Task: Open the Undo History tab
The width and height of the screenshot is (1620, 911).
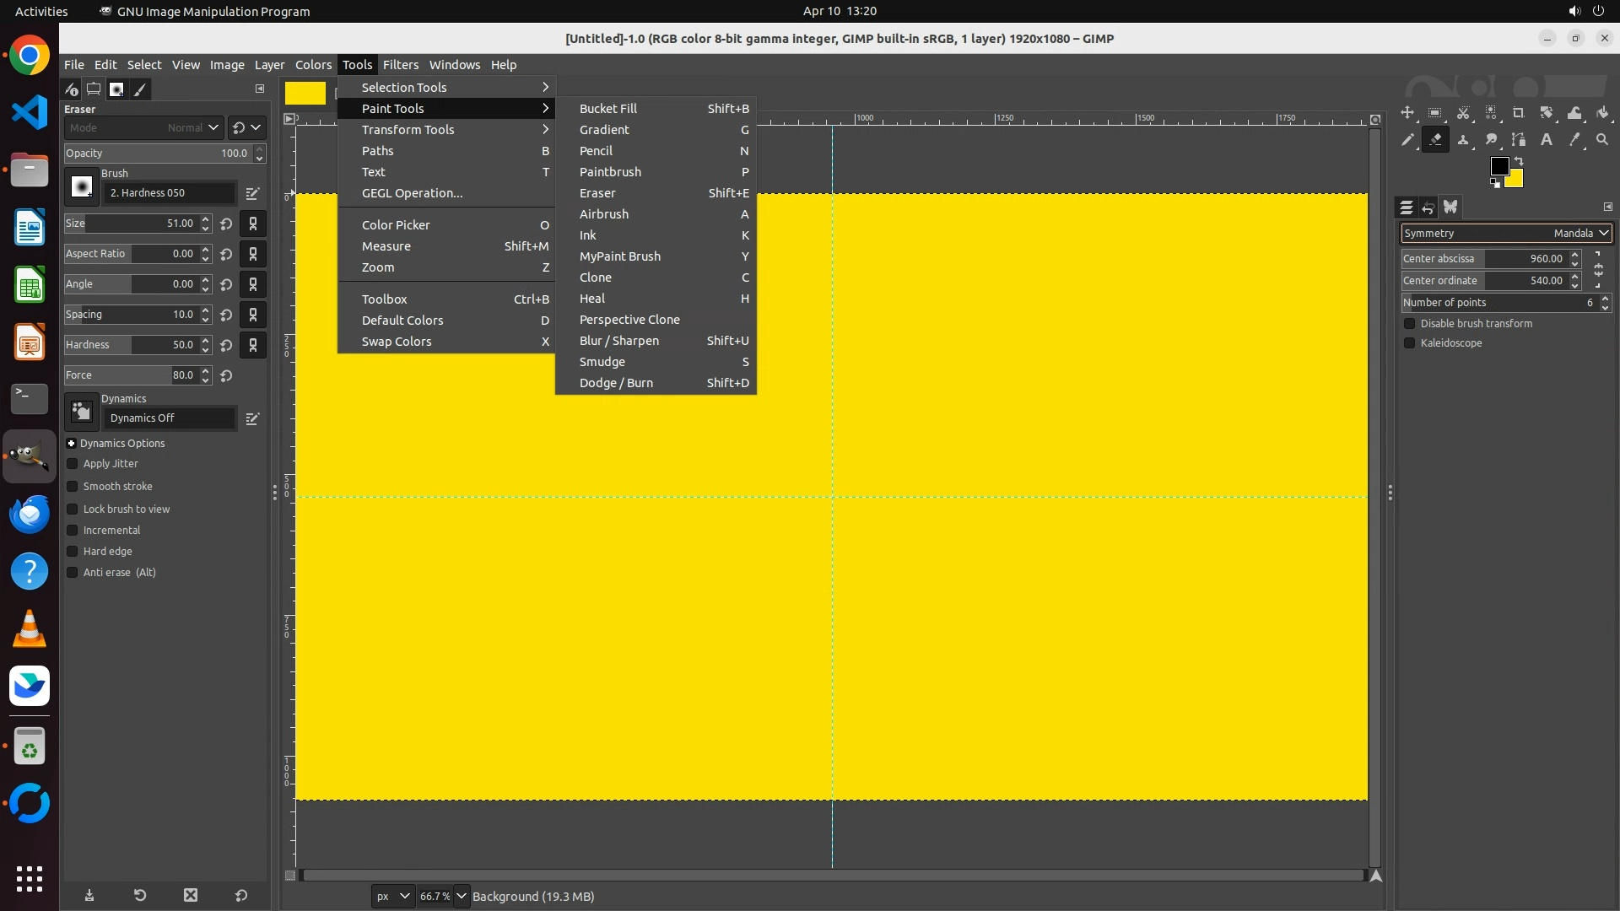Action: (1428, 208)
